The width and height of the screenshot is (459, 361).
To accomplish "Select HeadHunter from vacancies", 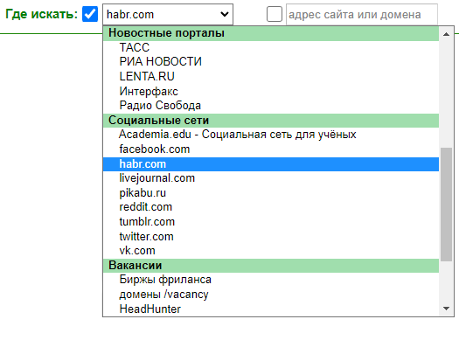I will click(271, 309).
